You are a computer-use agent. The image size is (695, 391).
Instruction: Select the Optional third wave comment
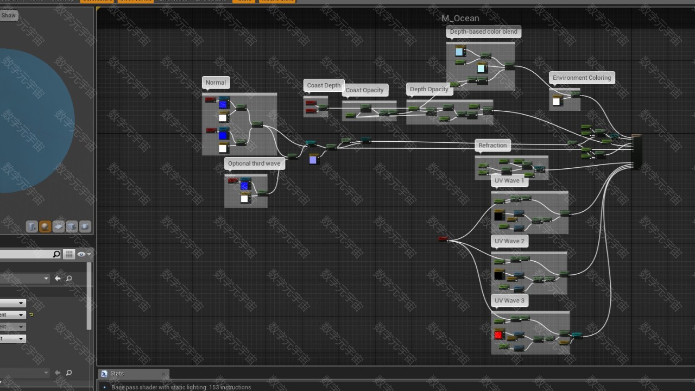pyautogui.click(x=254, y=163)
